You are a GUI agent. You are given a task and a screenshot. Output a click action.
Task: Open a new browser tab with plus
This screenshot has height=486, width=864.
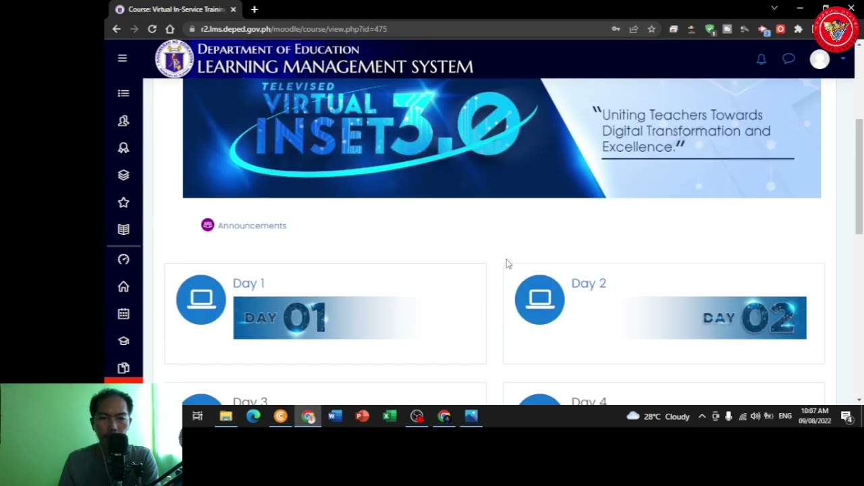click(254, 9)
